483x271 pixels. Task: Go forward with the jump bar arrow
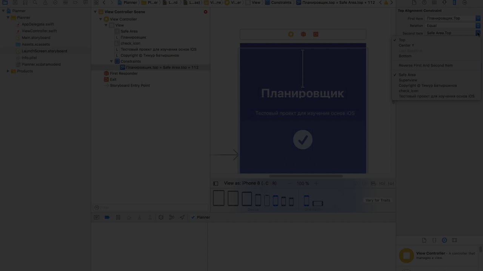[112, 3]
